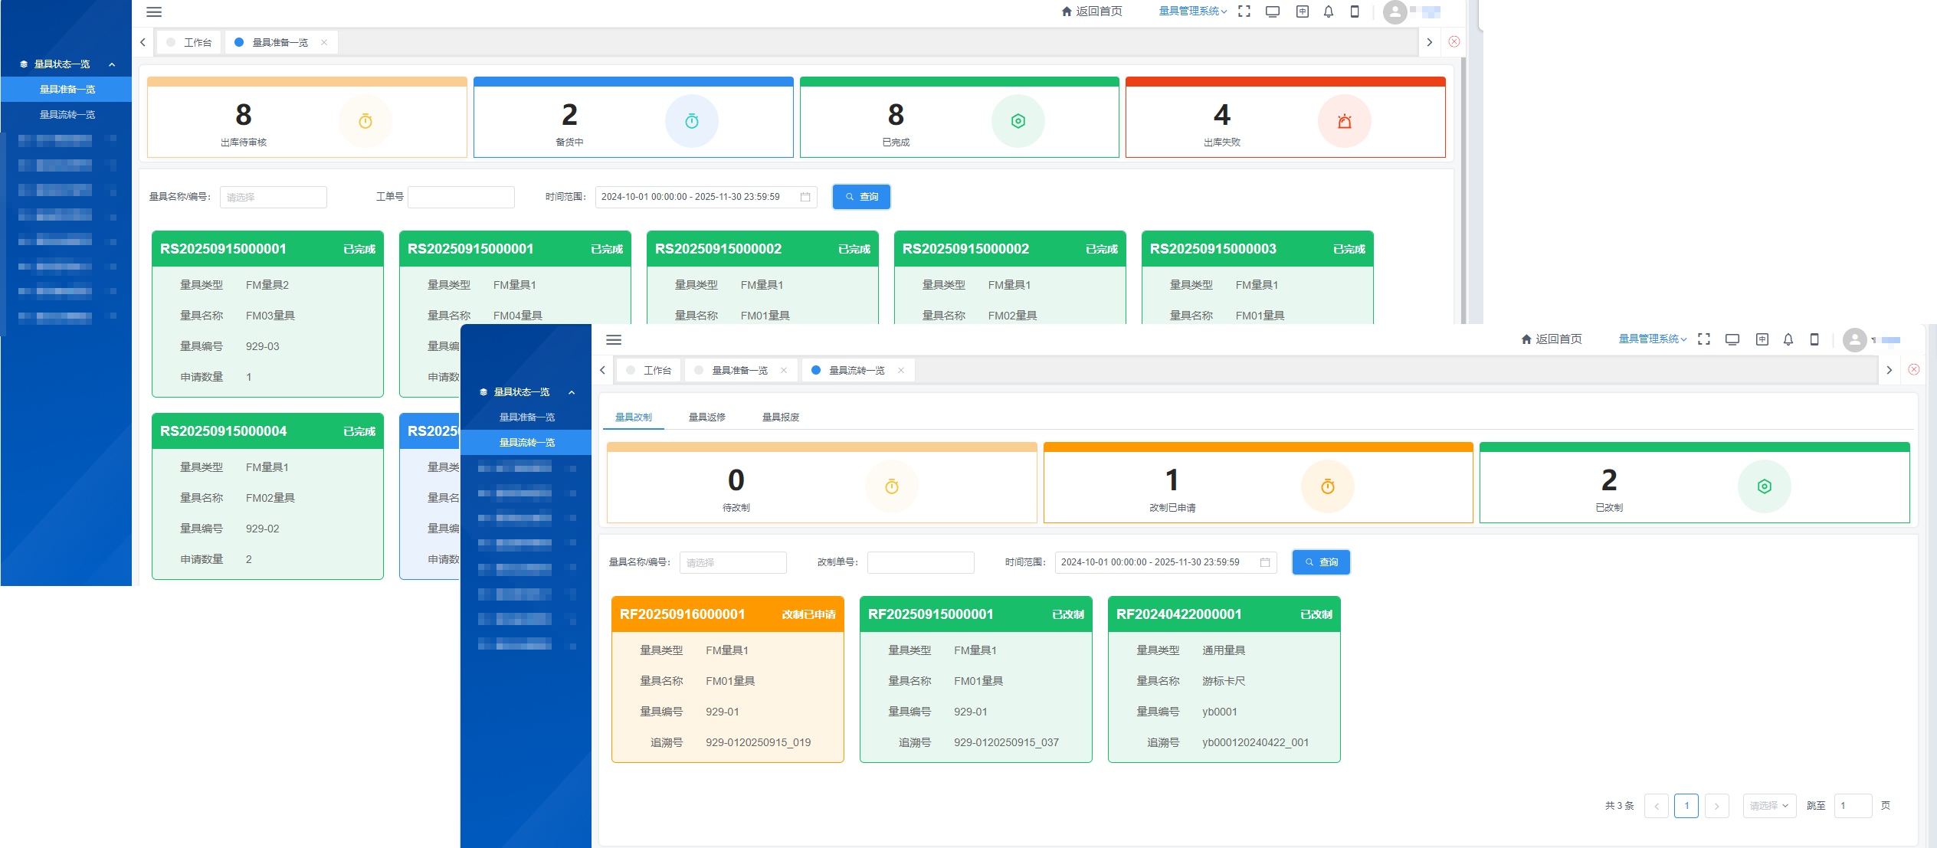
Task: Click red close-all tabs icon in lower window
Action: [x=1914, y=370]
